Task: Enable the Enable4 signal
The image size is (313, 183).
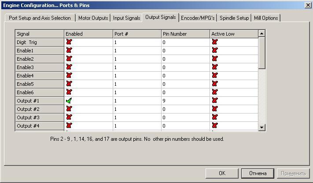Action: tap(69, 76)
